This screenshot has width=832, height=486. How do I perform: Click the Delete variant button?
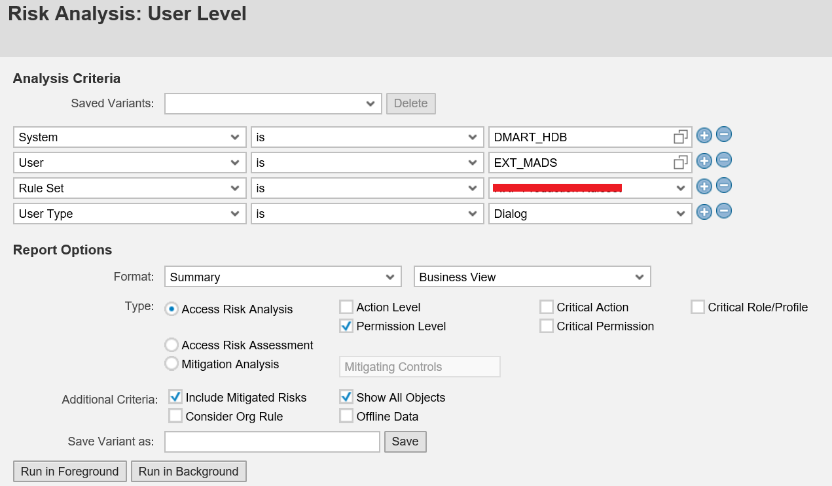point(411,103)
